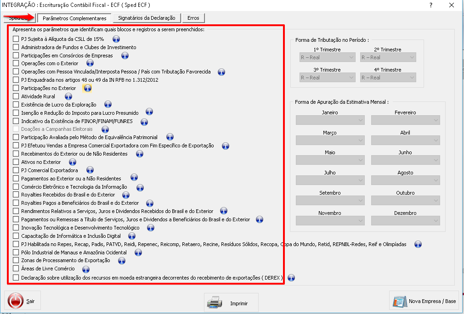The image size is (464, 314).
Task: Open the Erros tab
Action: (193, 18)
